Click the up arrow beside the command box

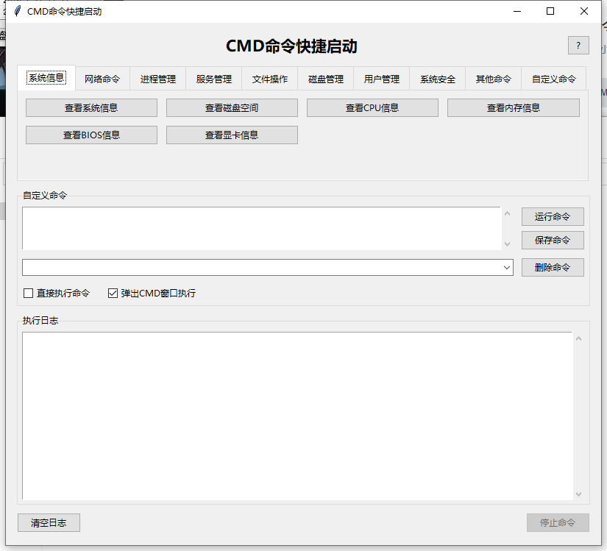point(508,213)
